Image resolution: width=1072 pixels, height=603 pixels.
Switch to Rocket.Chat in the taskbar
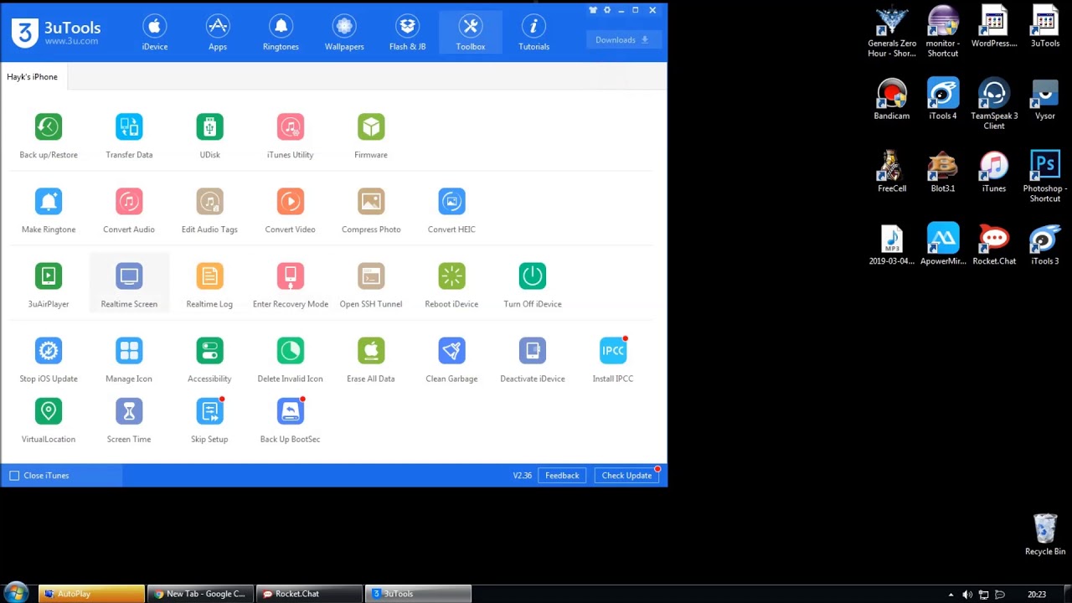pyautogui.click(x=310, y=594)
